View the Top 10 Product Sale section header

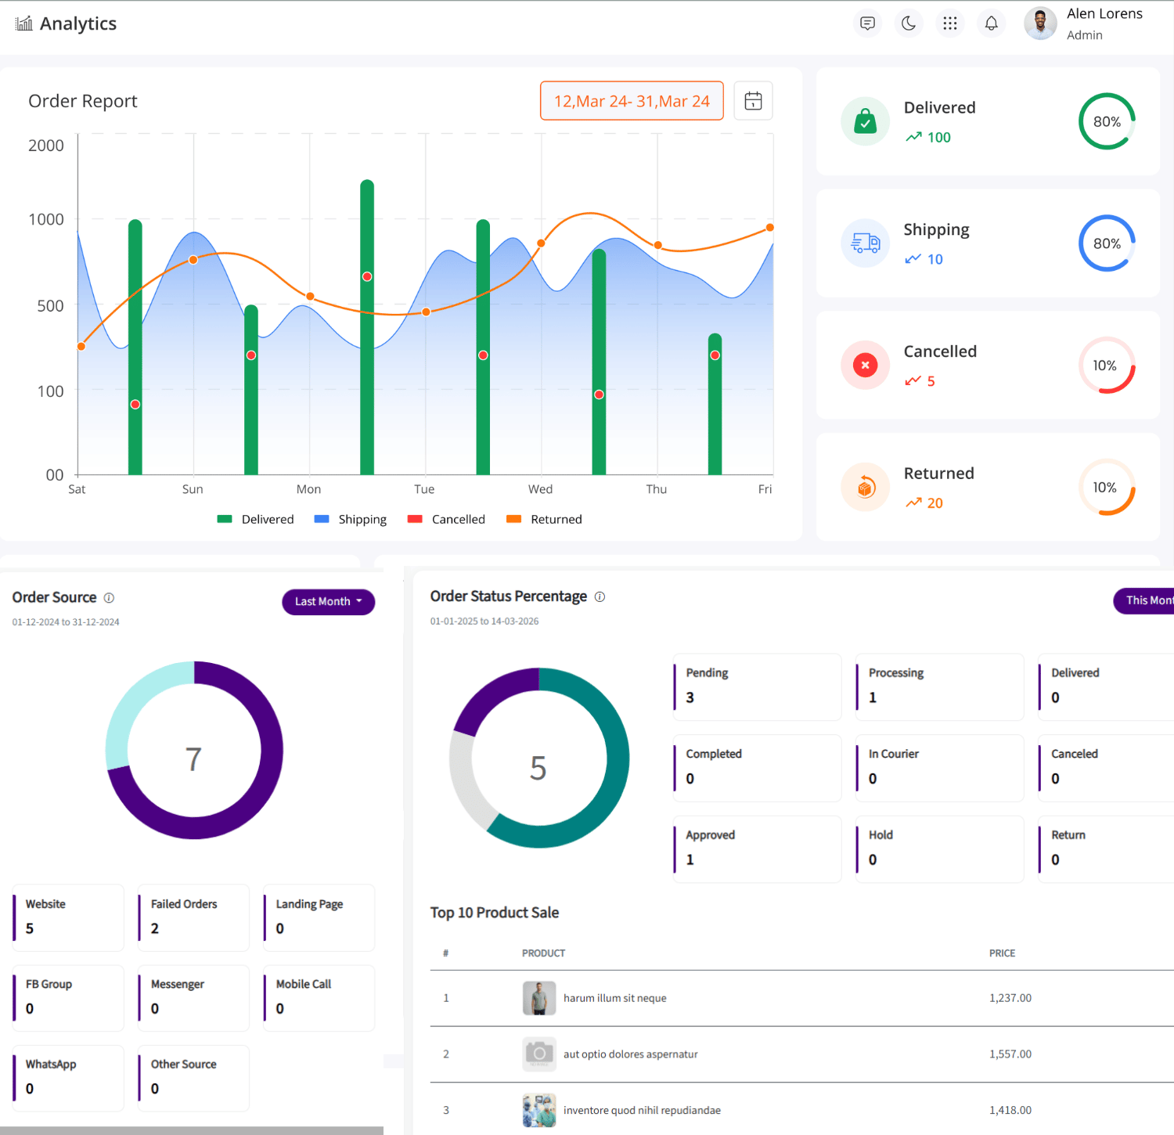494,912
